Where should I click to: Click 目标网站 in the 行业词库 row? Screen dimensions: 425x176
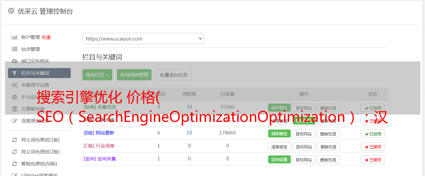304,146
